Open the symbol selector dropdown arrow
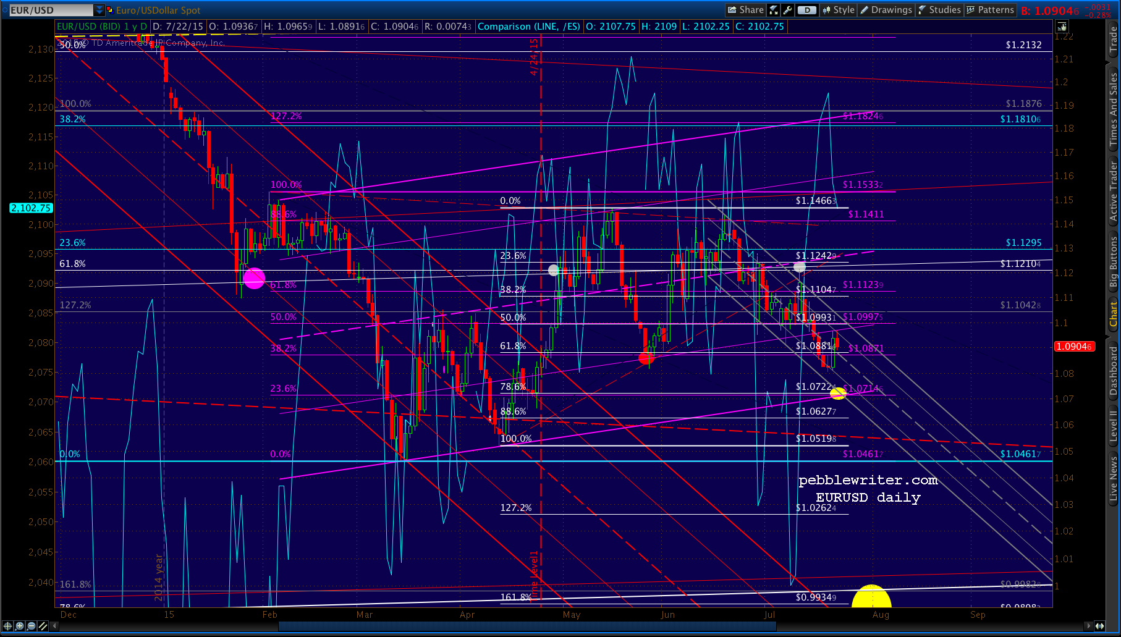This screenshot has height=637, width=1121. [x=99, y=10]
